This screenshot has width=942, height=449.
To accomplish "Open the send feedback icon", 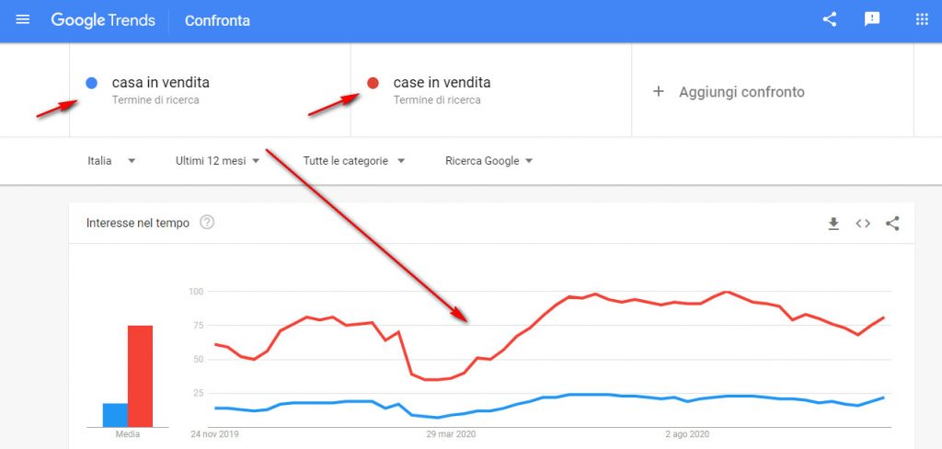I will pos(872,20).
